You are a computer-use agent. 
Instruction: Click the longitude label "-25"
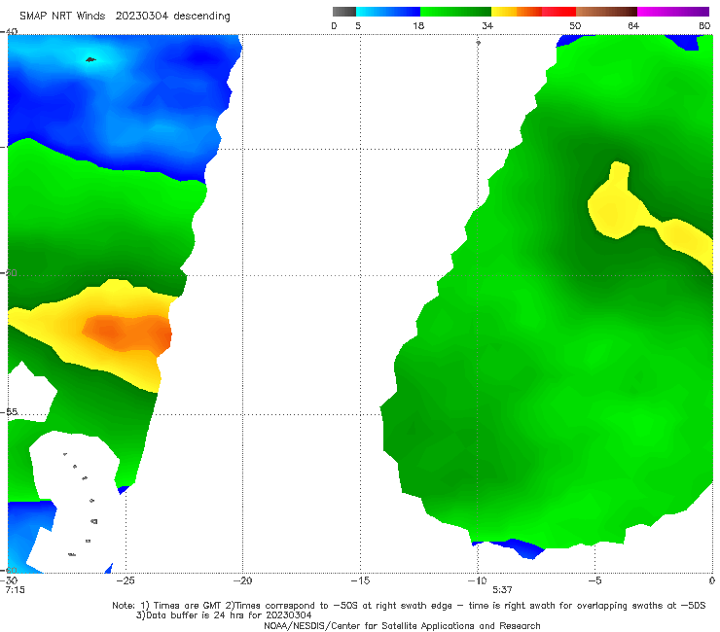click(126, 580)
